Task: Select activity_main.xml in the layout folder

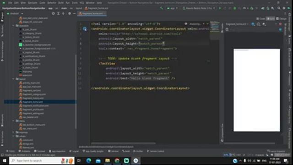Action: coord(29,83)
